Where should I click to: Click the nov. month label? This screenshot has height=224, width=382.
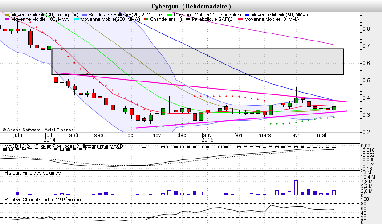157,135
